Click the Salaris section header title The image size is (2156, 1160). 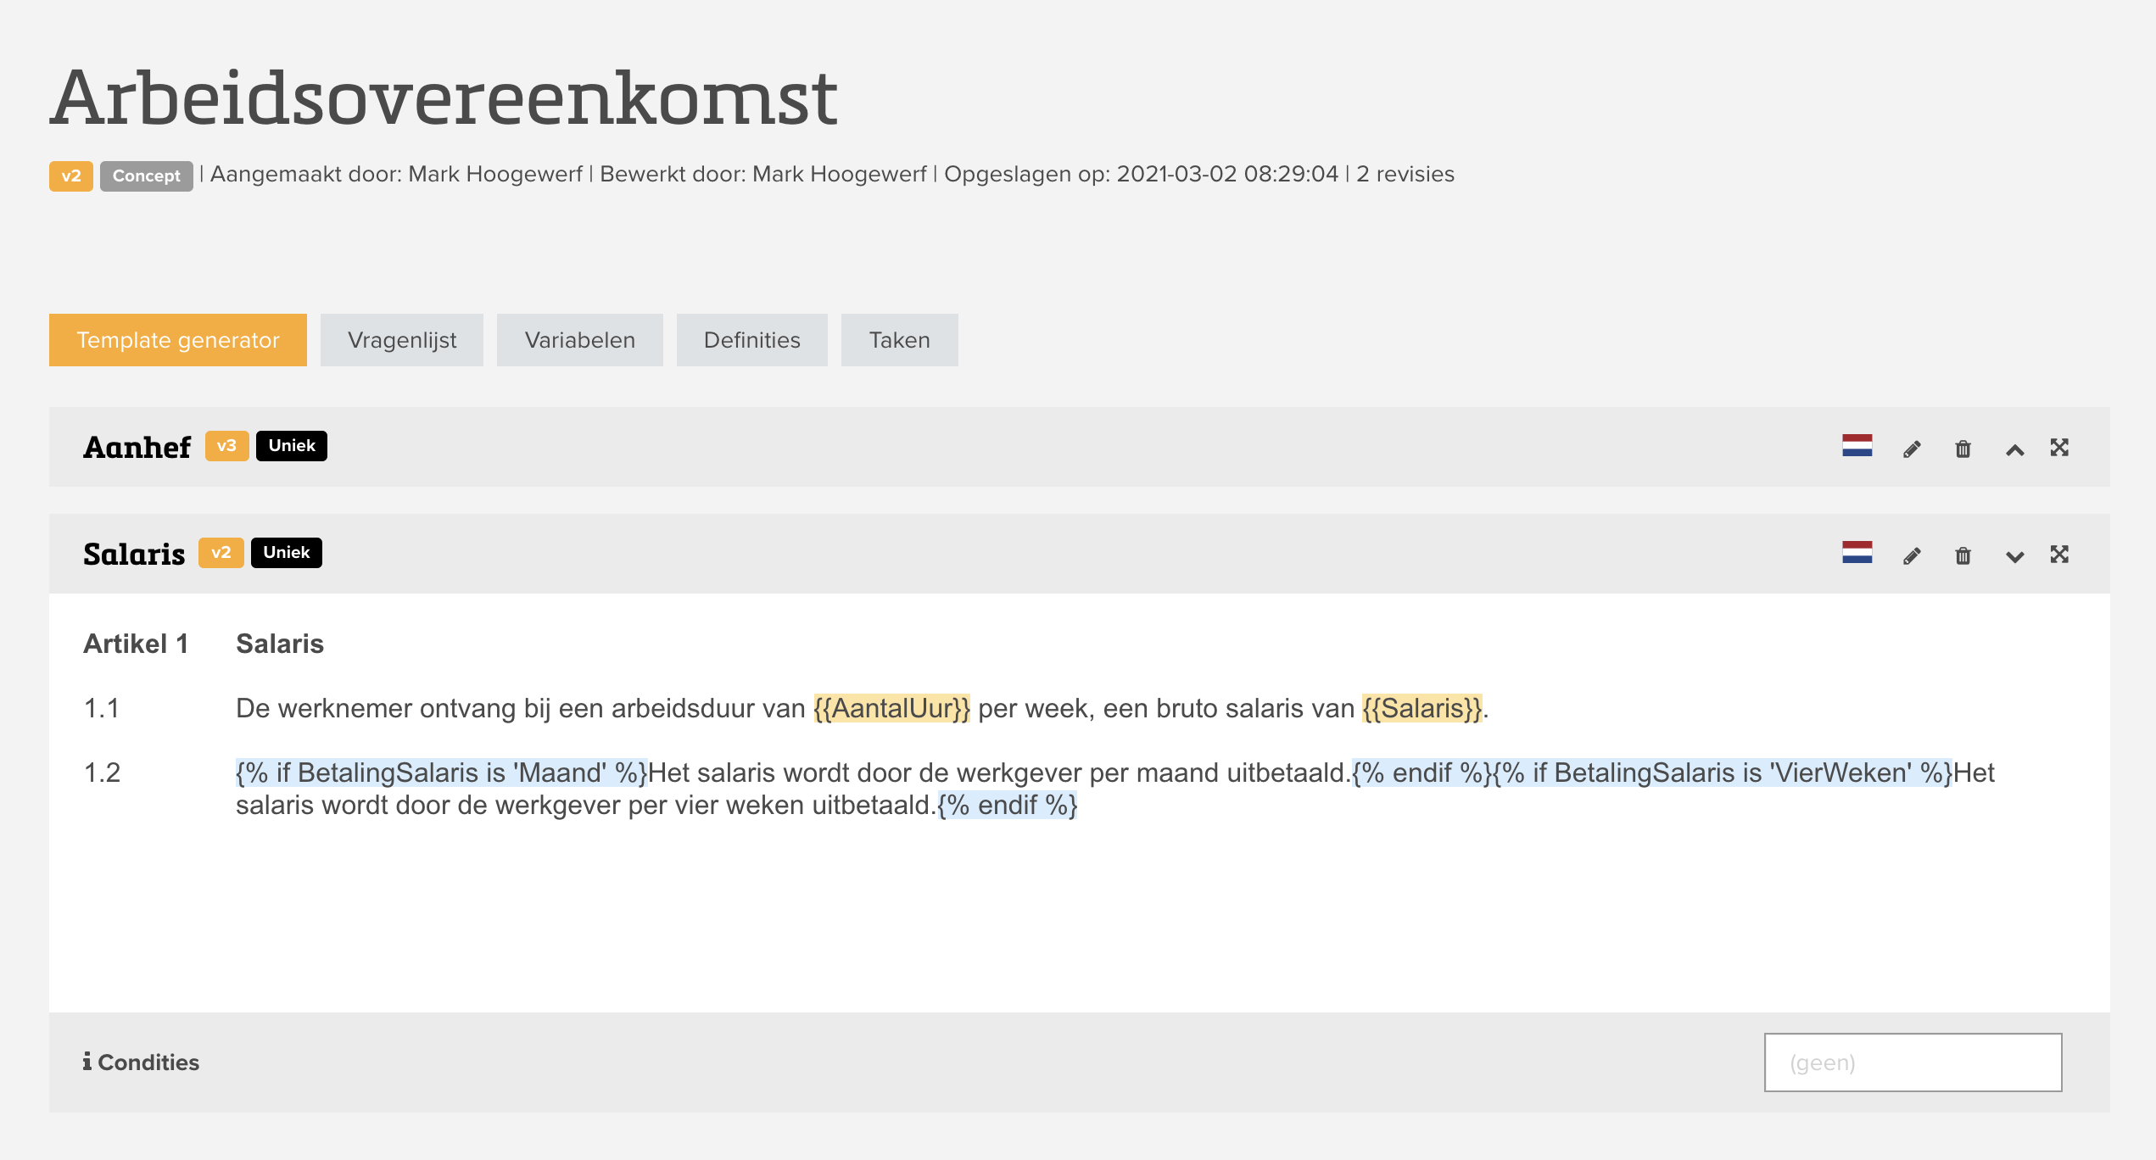click(x=134, y=554)
